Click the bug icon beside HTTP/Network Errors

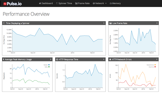tap(110, 60)
